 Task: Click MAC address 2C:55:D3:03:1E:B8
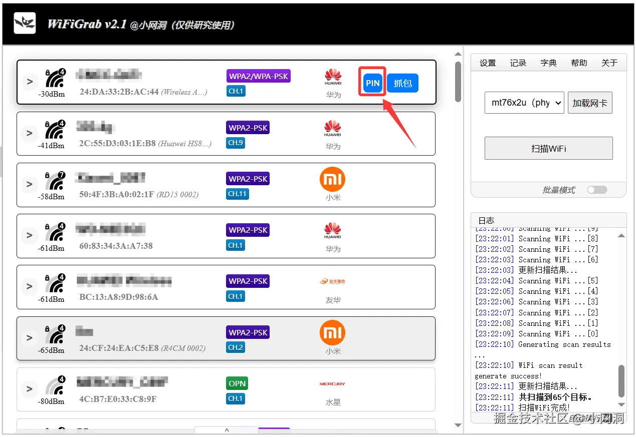(x=117, y=143)
